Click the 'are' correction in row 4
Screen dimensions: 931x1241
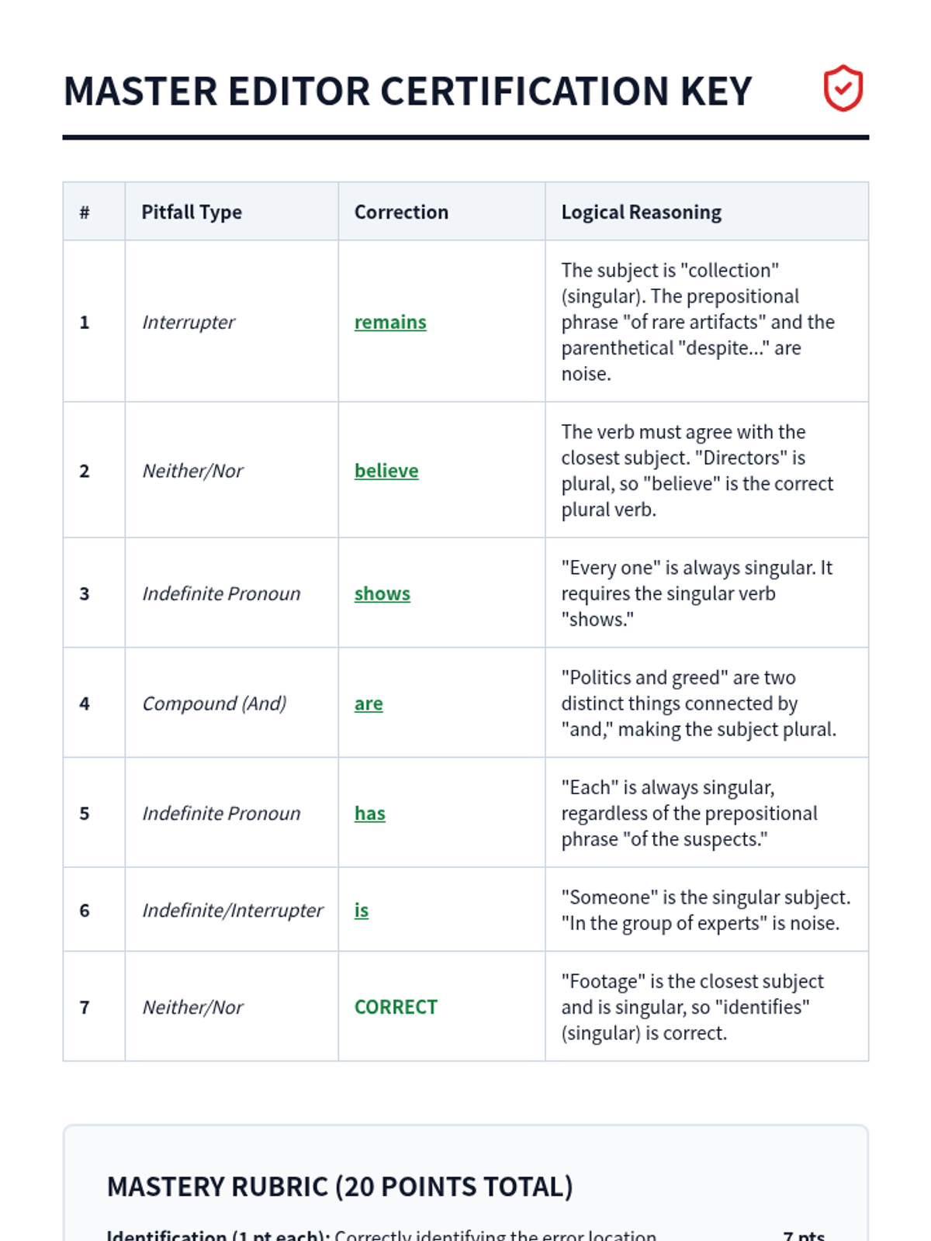[369, 703]
